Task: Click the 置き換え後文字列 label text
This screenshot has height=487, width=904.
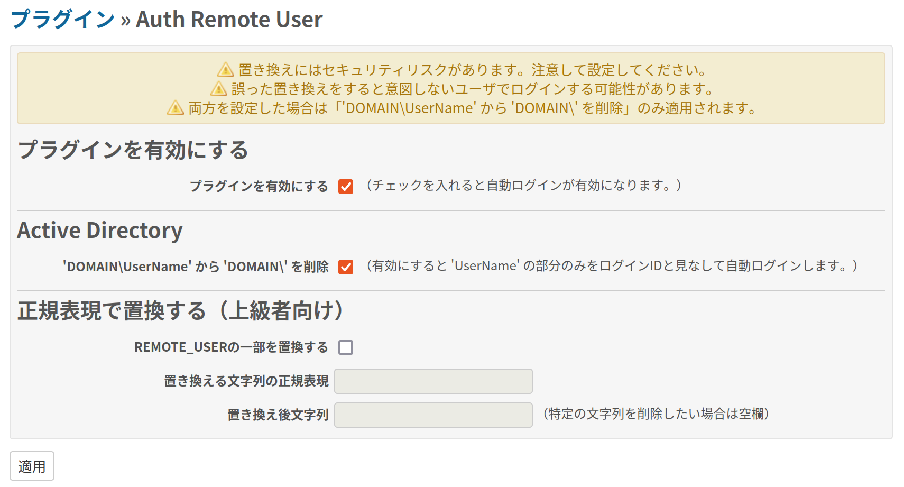Action: (x=278, y=415)
